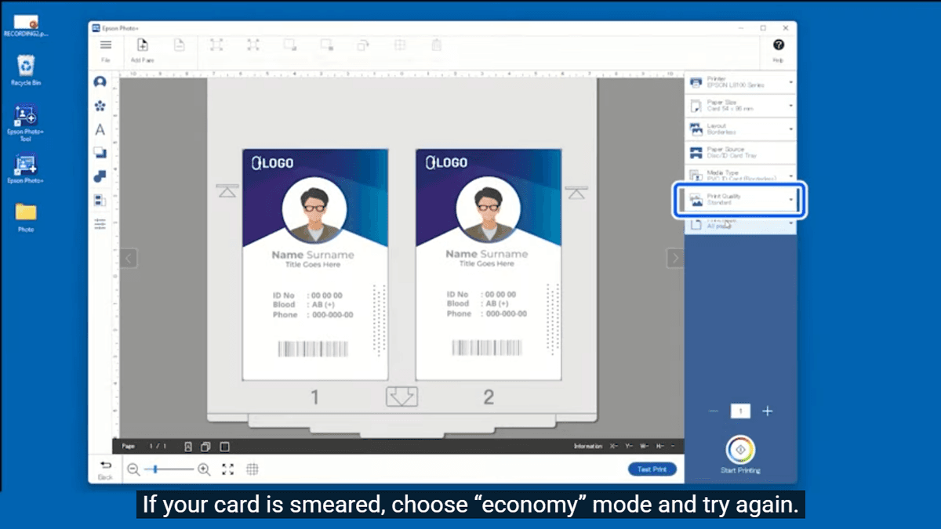Click the zoom in magnifier icon
This screenshot has width=941, height=529.
[204, 469]
